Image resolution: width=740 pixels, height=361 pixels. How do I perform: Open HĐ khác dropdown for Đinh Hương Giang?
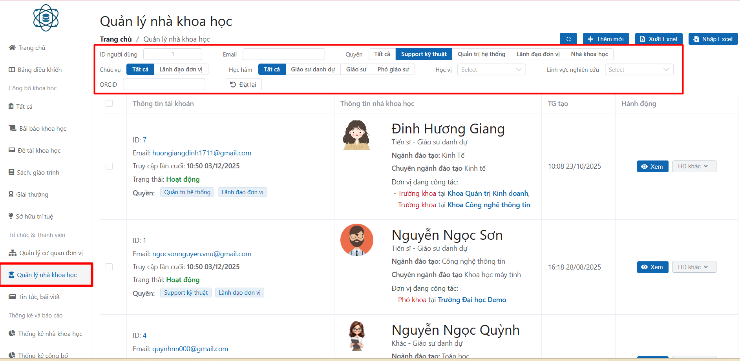(x=694, y=166)
